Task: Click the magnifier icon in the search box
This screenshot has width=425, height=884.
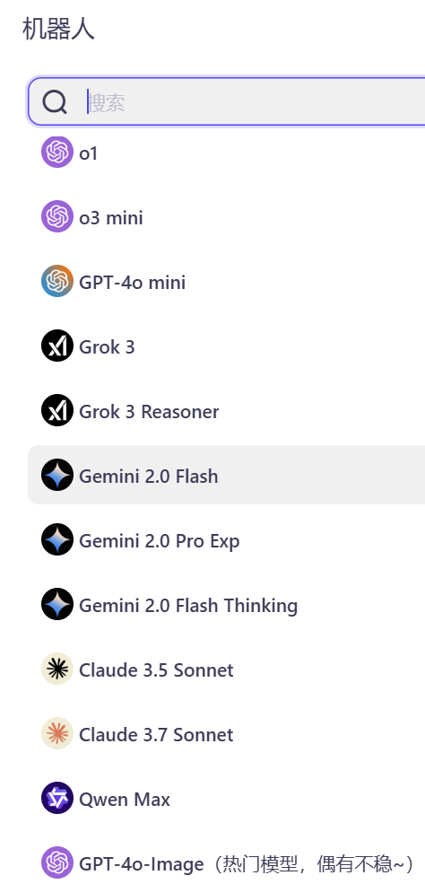Action: click(x=55, y=102)
